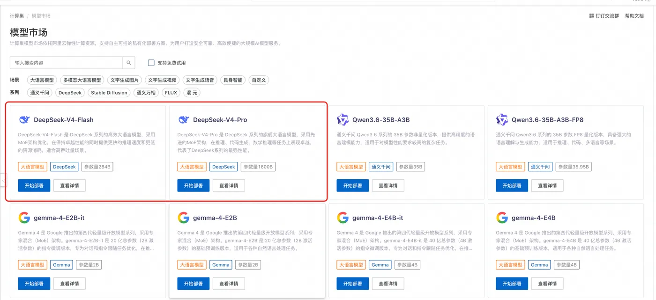Start deploying Qwen3.6-35B-A3B

pos(352,185)
